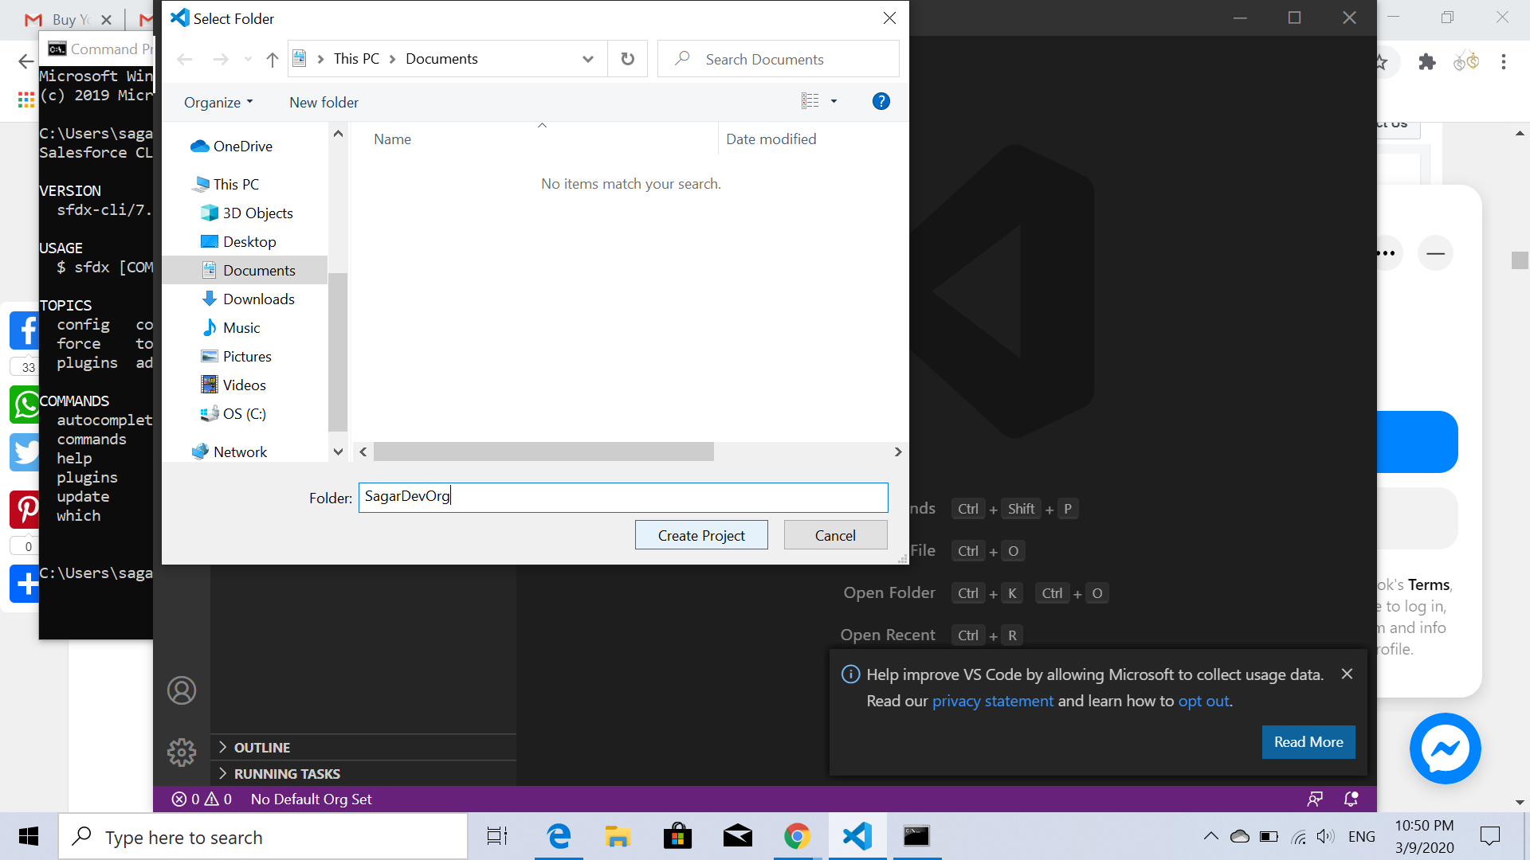Click the taskbar search box
The width and height of the screenshot is (1530, 860).
point(263,837)
